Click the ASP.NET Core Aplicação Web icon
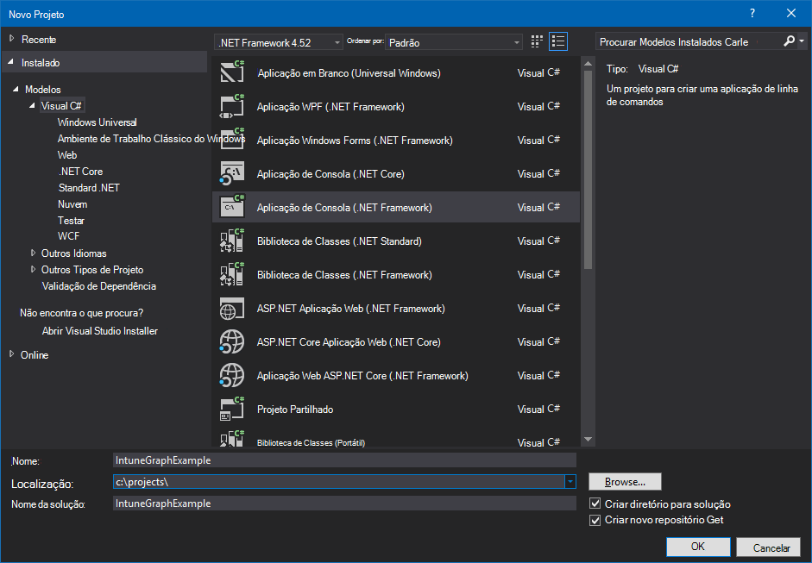Image resolution: width=812 pixels, height=563 pixels. [232, 341]
